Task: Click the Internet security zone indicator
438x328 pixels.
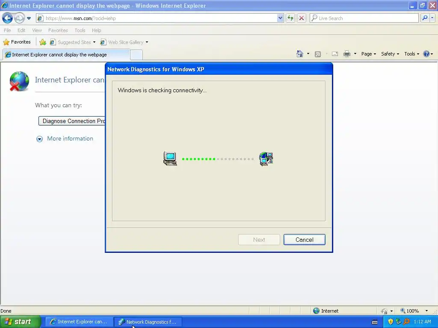Action: click(x=326, y=311)
